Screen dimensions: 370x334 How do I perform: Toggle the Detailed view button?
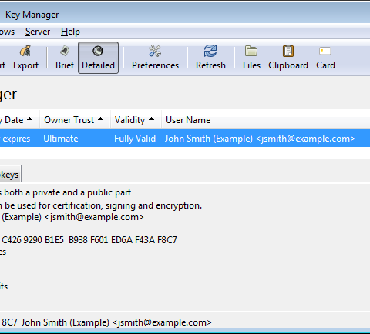tap(98, 58)
